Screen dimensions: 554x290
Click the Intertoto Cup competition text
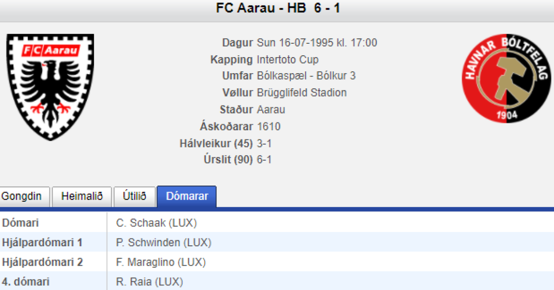coord(288,59)
